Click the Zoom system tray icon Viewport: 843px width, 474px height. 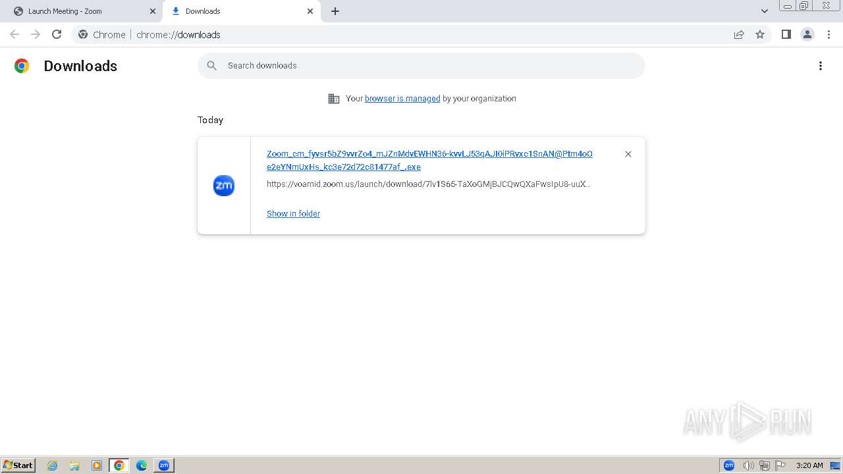click(x=729, y=465)
